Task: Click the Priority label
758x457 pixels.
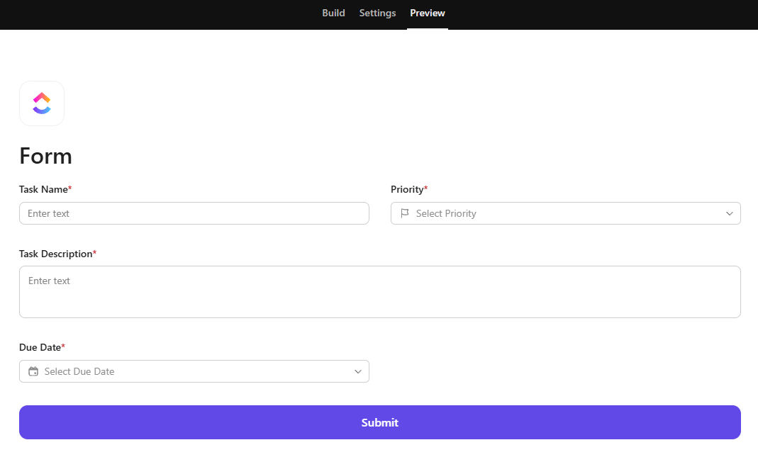Action: (409, 189)
